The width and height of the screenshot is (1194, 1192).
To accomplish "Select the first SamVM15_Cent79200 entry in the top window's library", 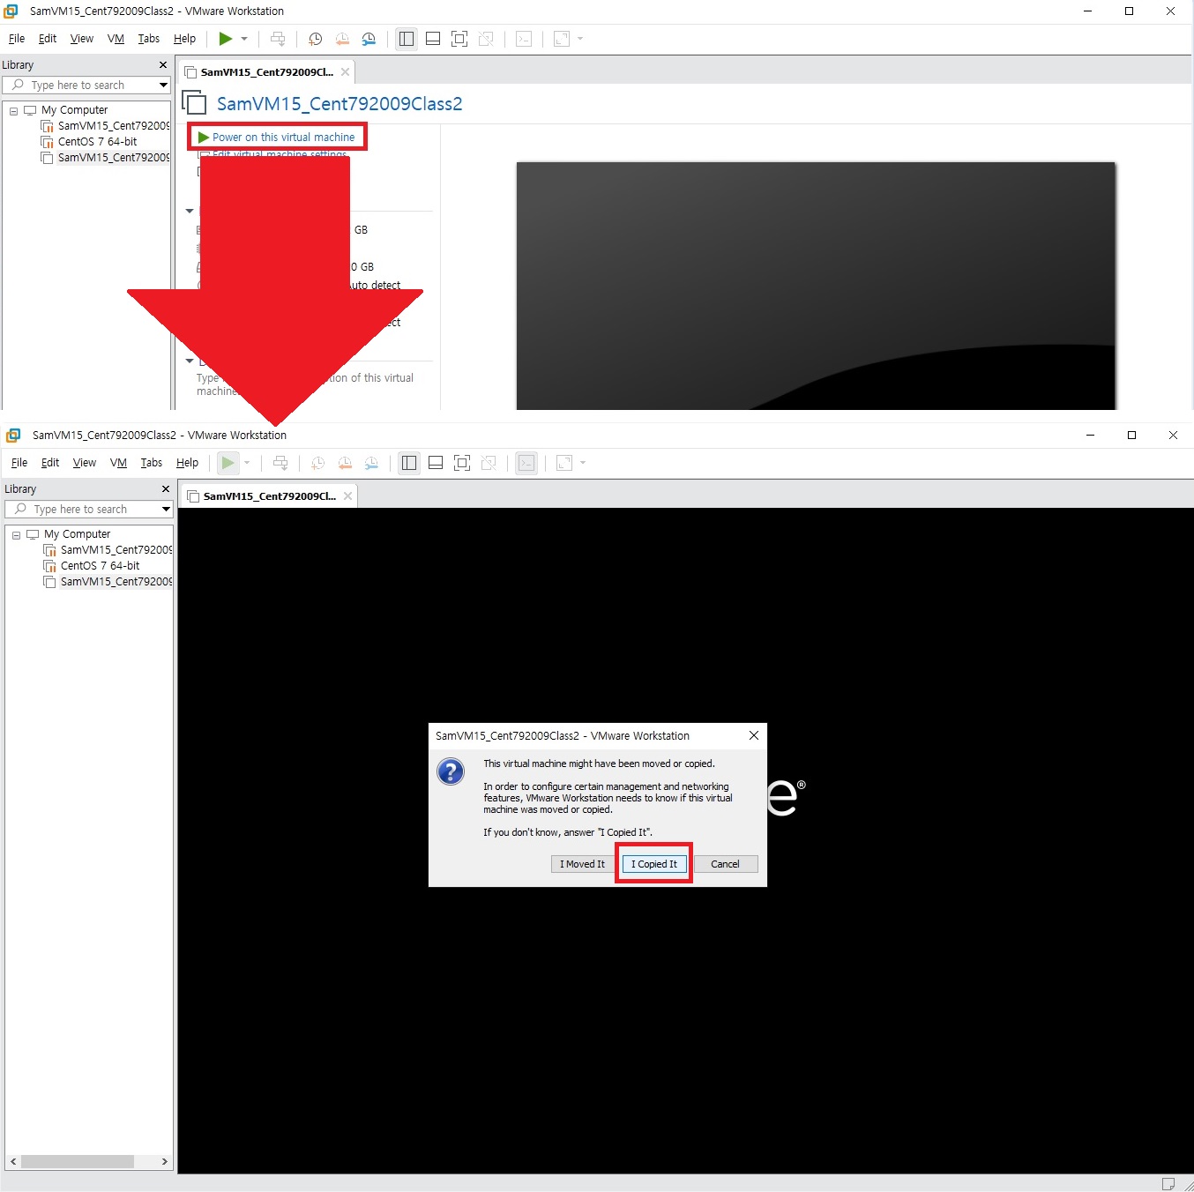I will click(114, 126).
